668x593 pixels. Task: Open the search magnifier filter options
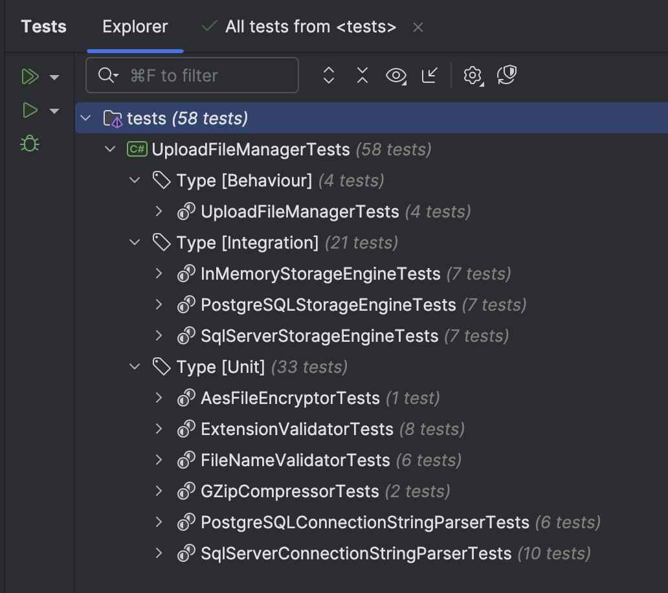[x=107, y=75]
